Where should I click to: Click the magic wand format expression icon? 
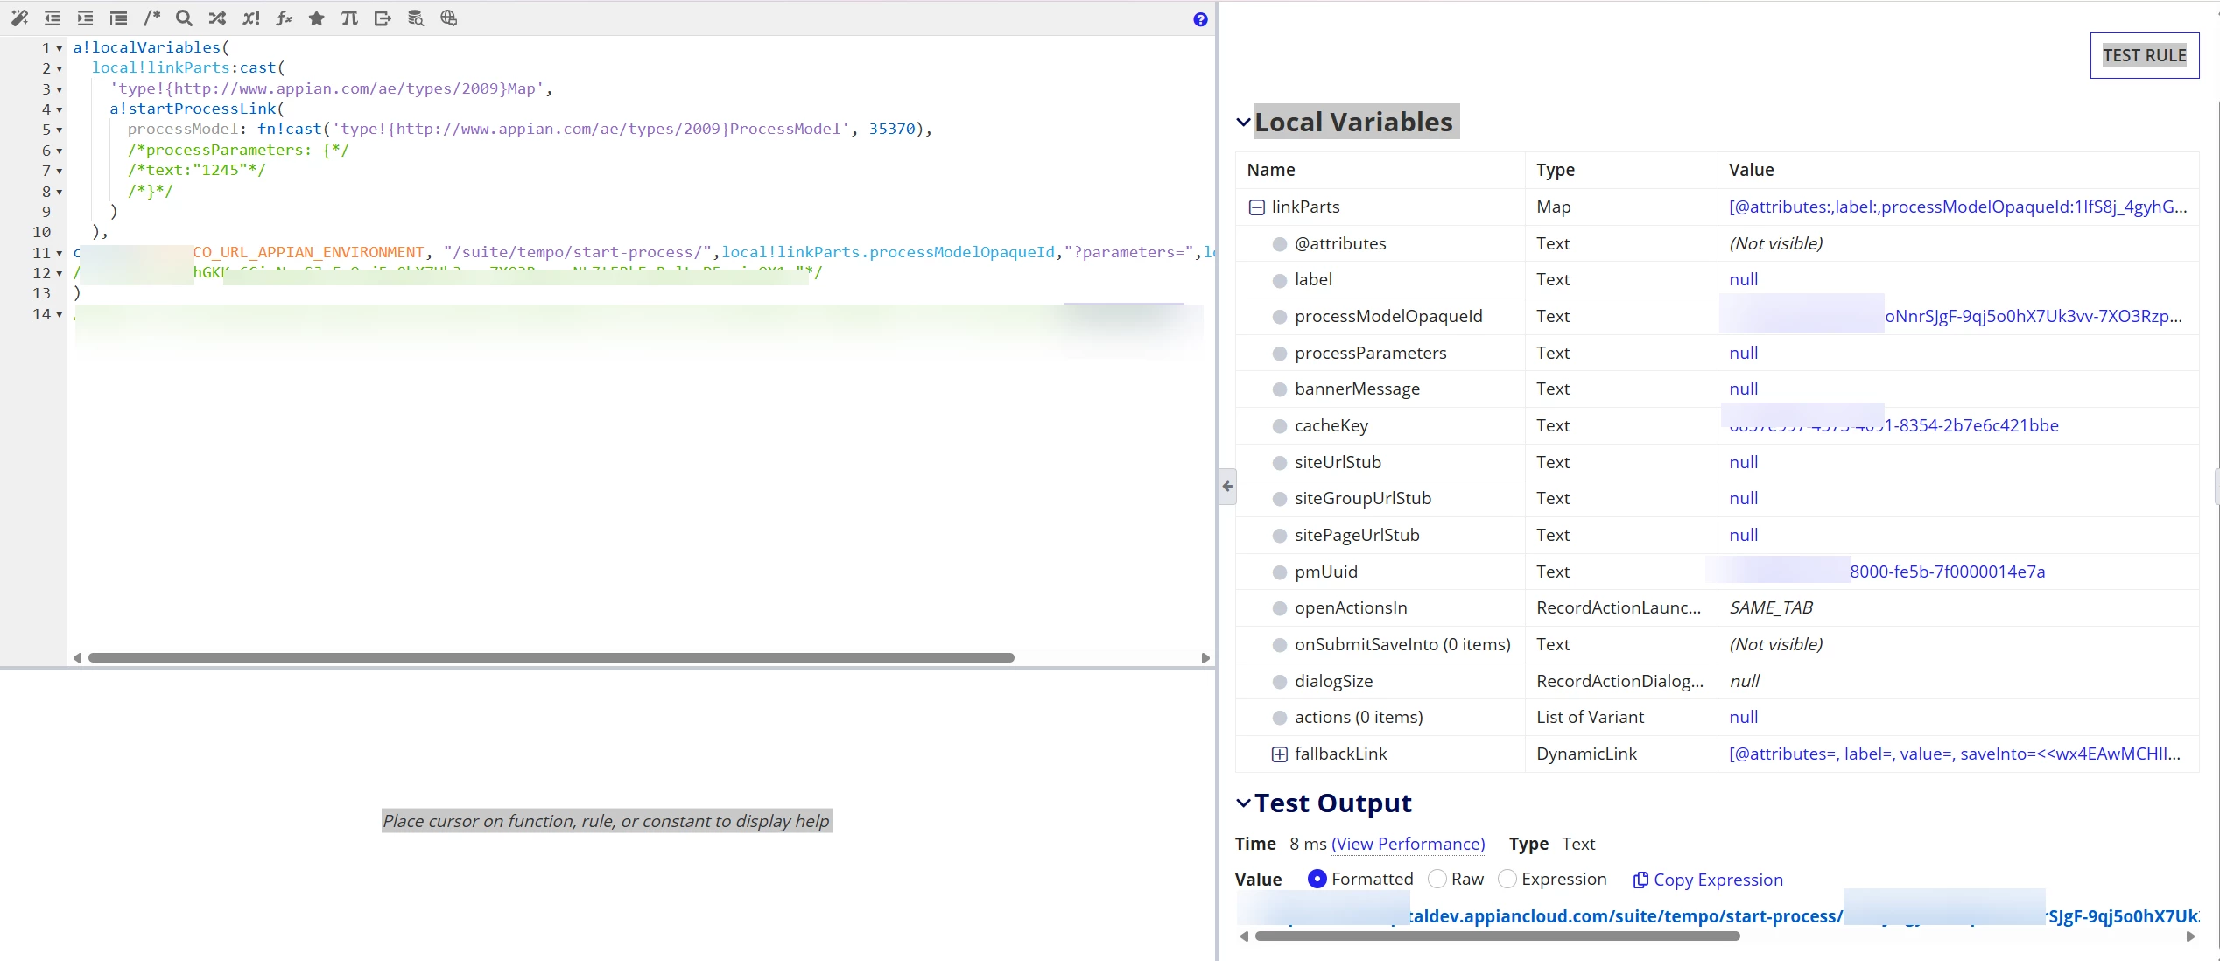19,18
